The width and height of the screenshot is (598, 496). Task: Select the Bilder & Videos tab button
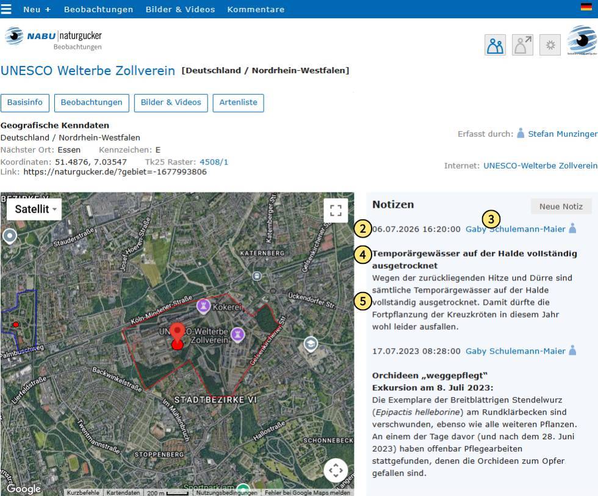pyautogui.click(x=171, y=103)
